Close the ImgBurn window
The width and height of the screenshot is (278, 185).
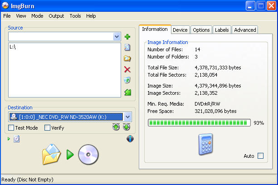click(272, 6)
